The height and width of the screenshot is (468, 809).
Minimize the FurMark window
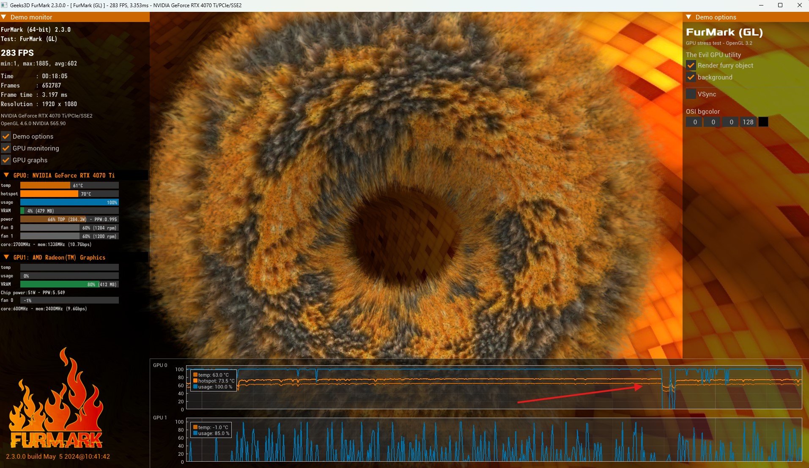tap(761, 5)
